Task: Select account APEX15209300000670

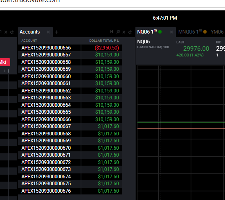Action: pos(46,148)
